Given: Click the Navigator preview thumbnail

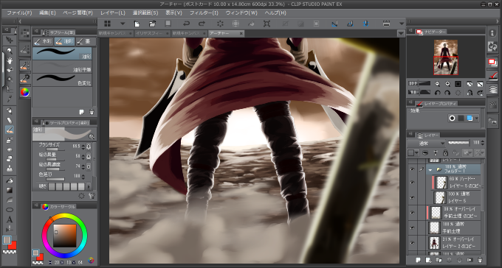Looking at the screenshot, I should pyautogui.click(x=446, y=57).
